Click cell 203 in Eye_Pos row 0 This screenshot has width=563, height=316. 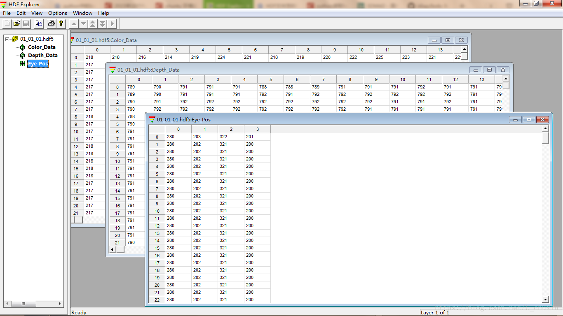click(x=205, y=137)
